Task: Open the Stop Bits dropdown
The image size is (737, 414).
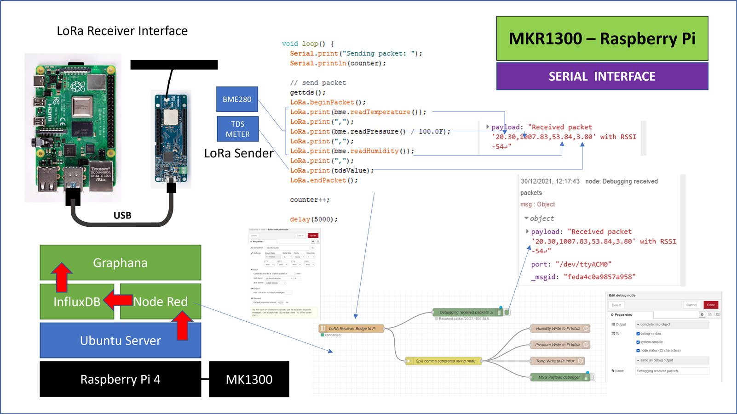Action: (311, 257)
